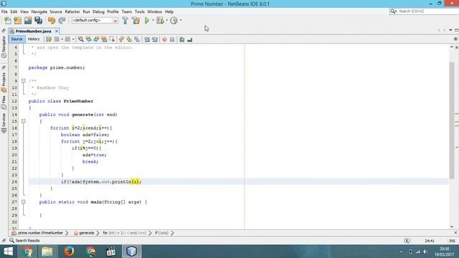The width and height of the screenshot is (459, 258).
Task: Run the project with green play icon
Action: point(147,21)
